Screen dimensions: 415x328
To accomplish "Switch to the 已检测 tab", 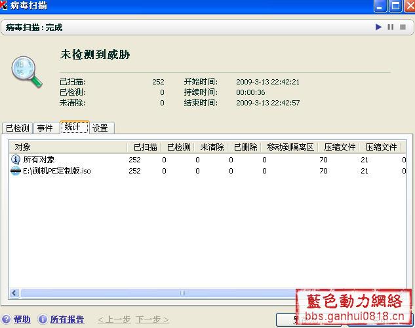I will pos(18,128).
